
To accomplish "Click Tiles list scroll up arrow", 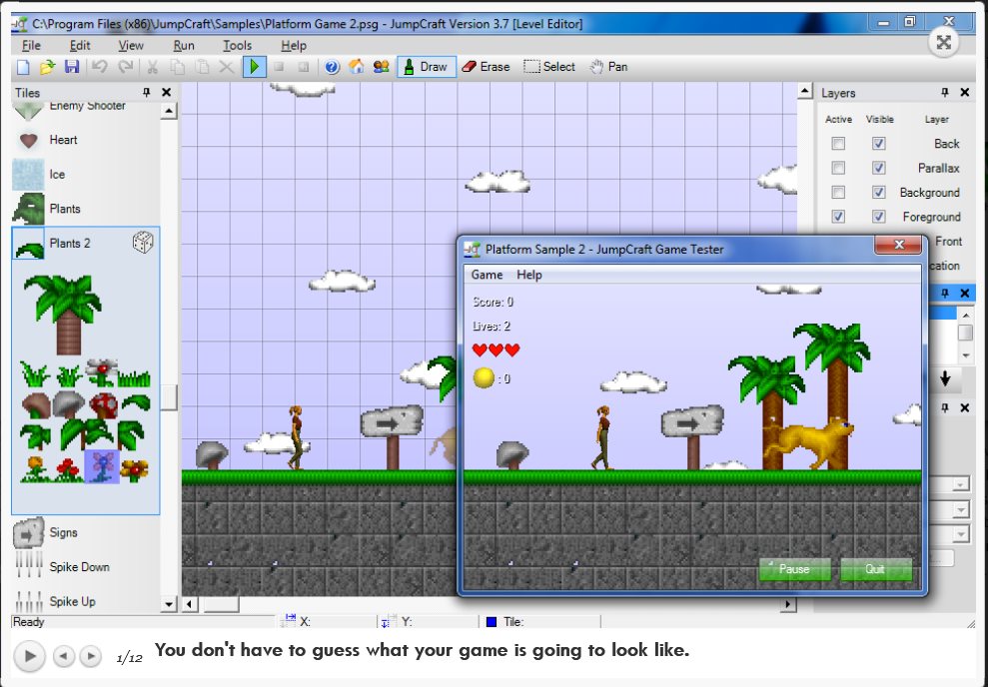I will (x=169, y=112).
